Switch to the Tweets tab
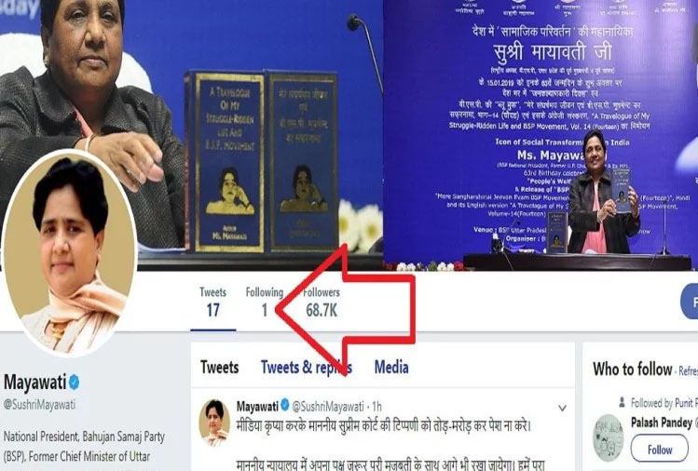 219,368
